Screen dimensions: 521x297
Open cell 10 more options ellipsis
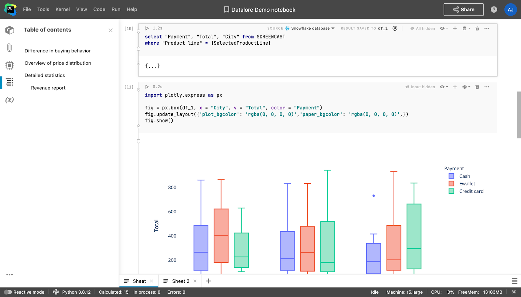(487, 28)
